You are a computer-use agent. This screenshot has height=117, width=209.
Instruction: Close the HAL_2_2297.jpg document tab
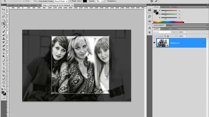pos(72,6)
